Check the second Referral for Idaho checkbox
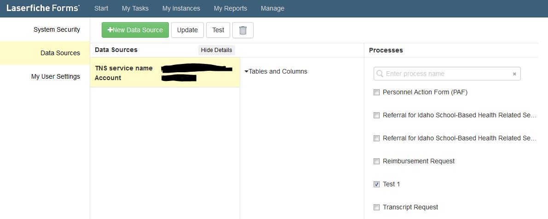The image size is (548, 219). [x=376, y=138]
